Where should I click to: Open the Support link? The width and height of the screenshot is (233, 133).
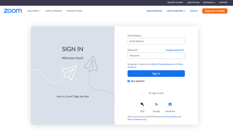point(223,2)
